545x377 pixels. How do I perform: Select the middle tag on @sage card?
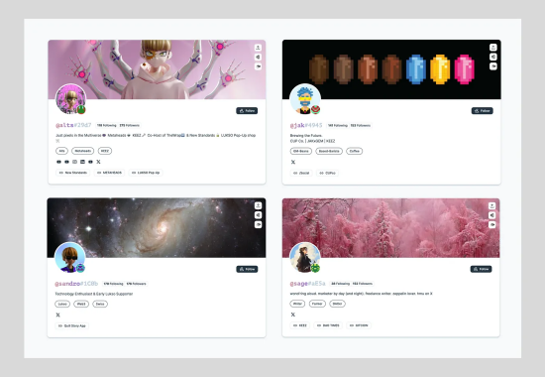pos(317,304)
